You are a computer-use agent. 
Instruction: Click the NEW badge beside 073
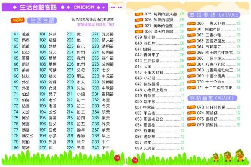(x=192, y=107)
